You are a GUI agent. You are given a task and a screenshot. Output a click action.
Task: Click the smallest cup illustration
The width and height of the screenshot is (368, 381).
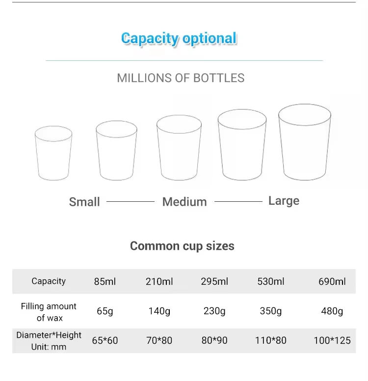pos(53,153)
